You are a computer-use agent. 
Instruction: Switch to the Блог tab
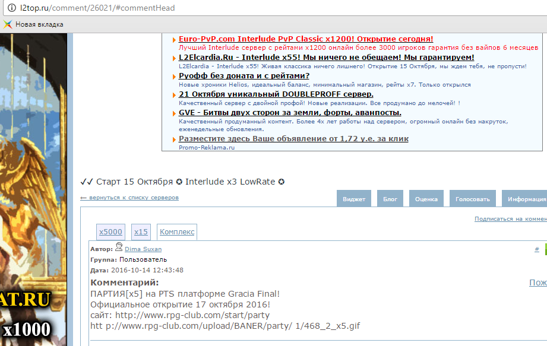point(390,199)
